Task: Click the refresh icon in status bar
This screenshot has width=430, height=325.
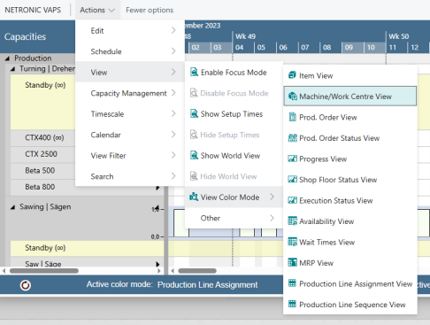Action: (x=26, y=285)
